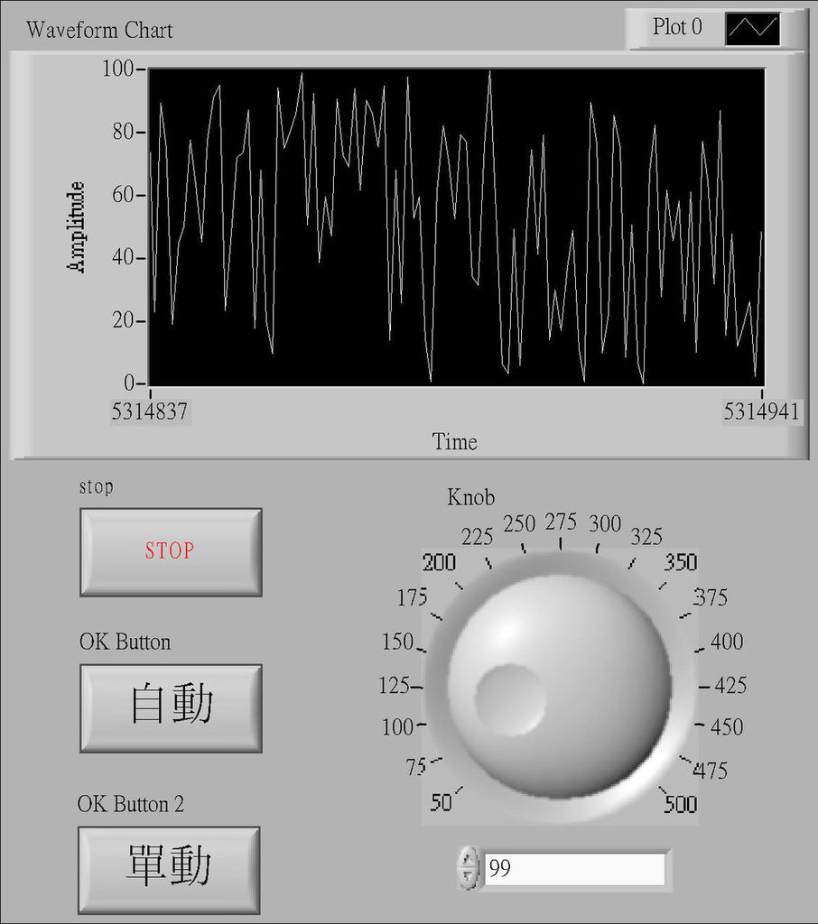Click the 350 label on the knob scale
This screenshot has height=924, width=818.
coord(681,562)
